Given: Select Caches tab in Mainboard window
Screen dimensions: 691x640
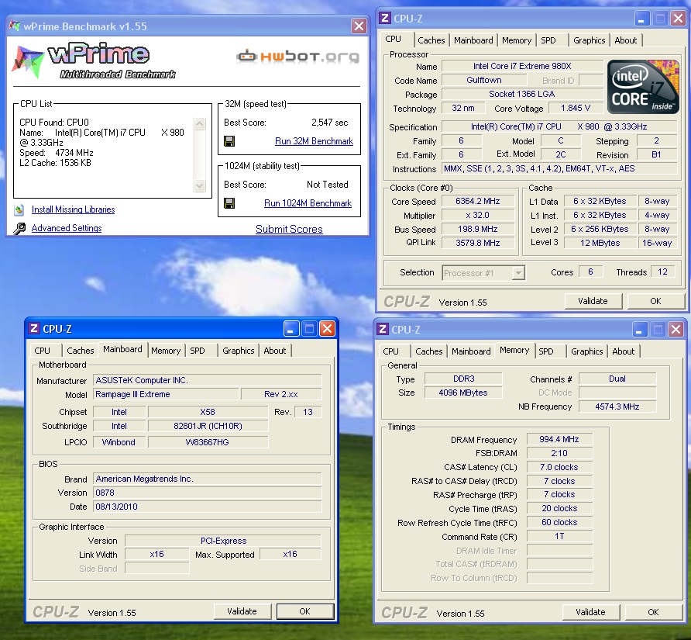Looking at the screenshot, I should tap(81, 351).
